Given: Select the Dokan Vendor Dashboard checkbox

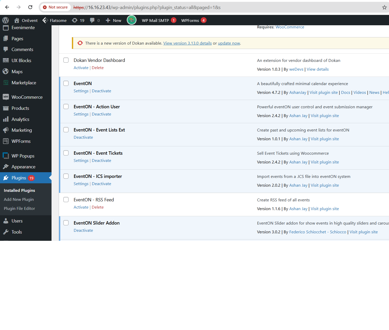Looking at the screenshot, I should [66, 60].
